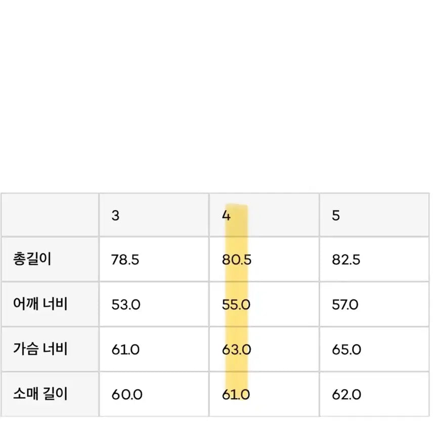Click 소매 길이 value for size 4
The height and width of the screenshot is (433, 433).
pos(236,395)
